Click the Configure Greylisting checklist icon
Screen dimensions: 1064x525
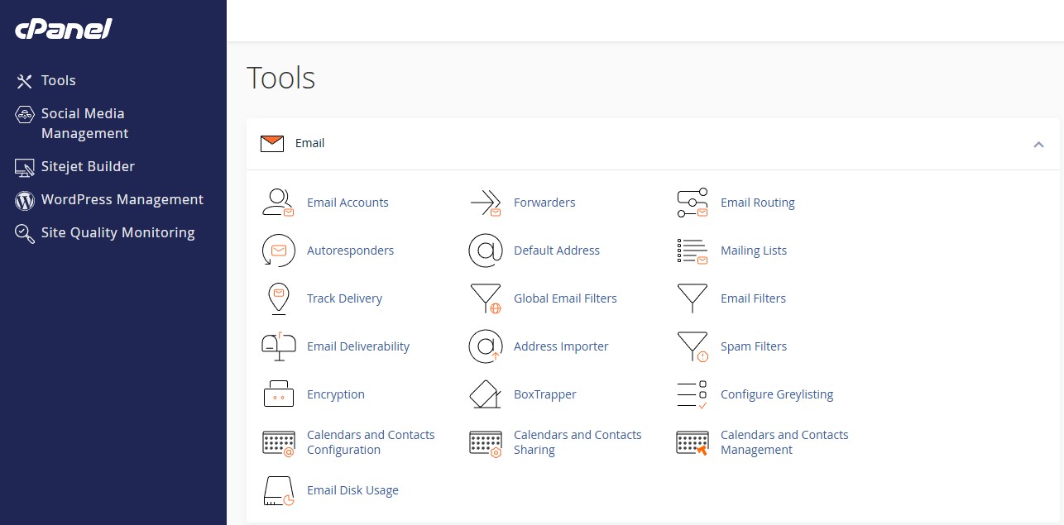point(693,394)
